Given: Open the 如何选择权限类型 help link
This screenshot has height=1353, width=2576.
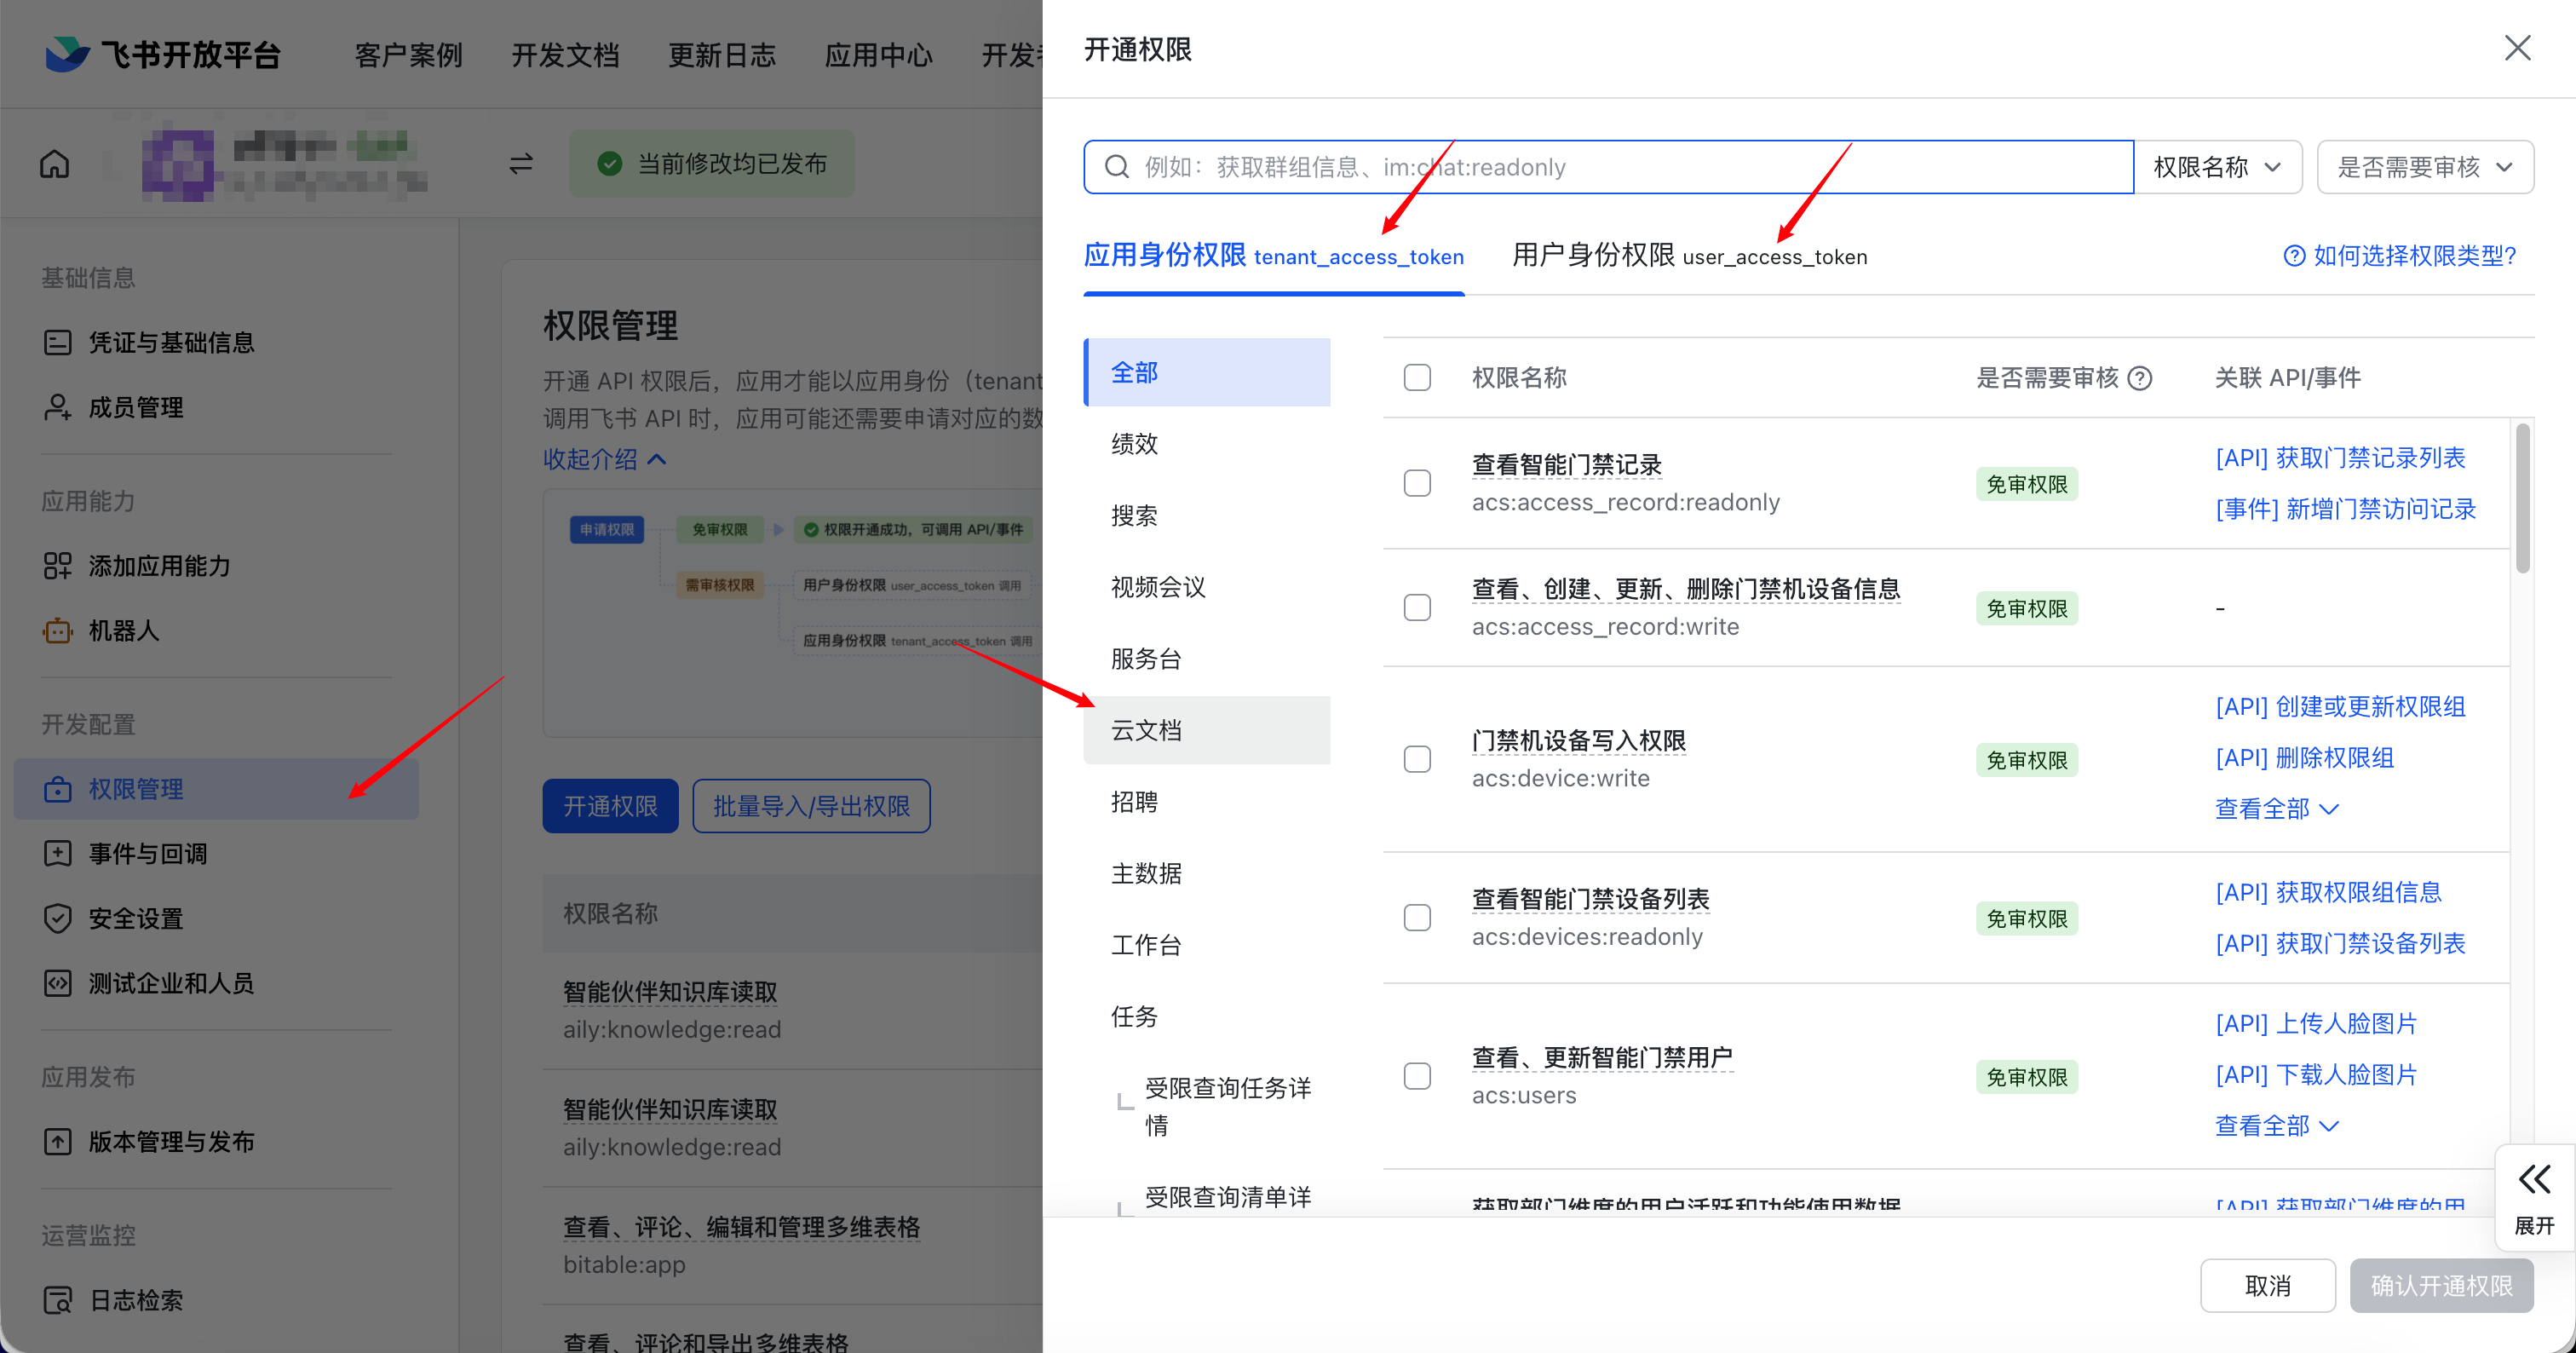Looking at the screenshot, I should click(2400, 256).
